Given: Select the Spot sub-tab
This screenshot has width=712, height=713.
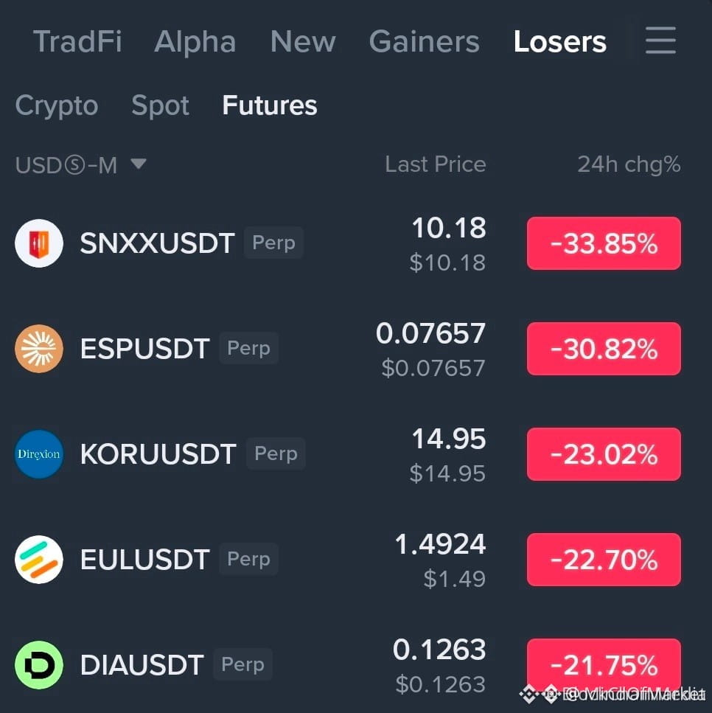Looking at the screenshot, I should (x=160, y=106).
